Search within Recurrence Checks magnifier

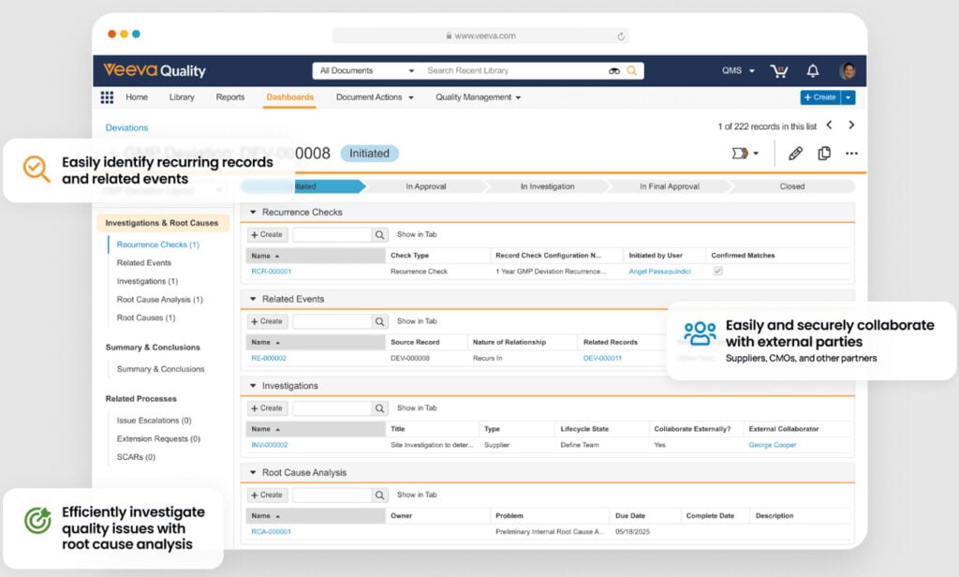click(x=380, y=235)
